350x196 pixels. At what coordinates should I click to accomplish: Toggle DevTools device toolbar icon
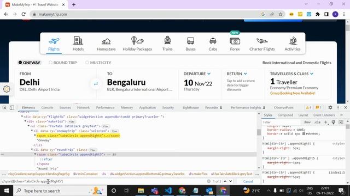tap(12, 108)
